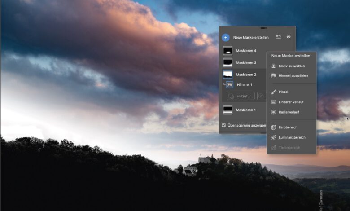The width and height of the screenshot is (350, 211).
Task: Choose Linearer Verlauf from the menu
Action: pyautogui.click(x=291, y=102)
